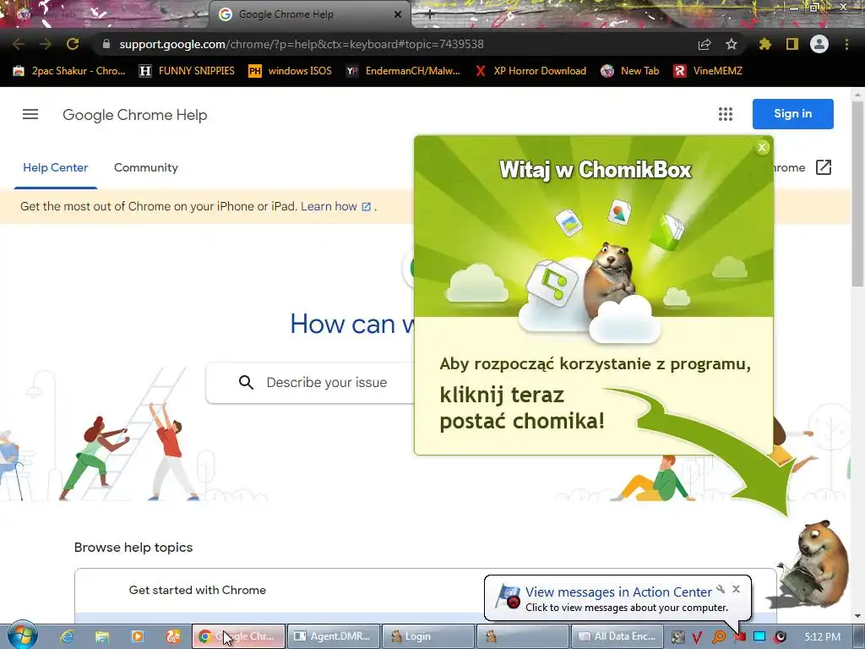Screen dimensions: 865x649
Task: Open the Extensions puzzle icon
Action: (x=764, y=44)
